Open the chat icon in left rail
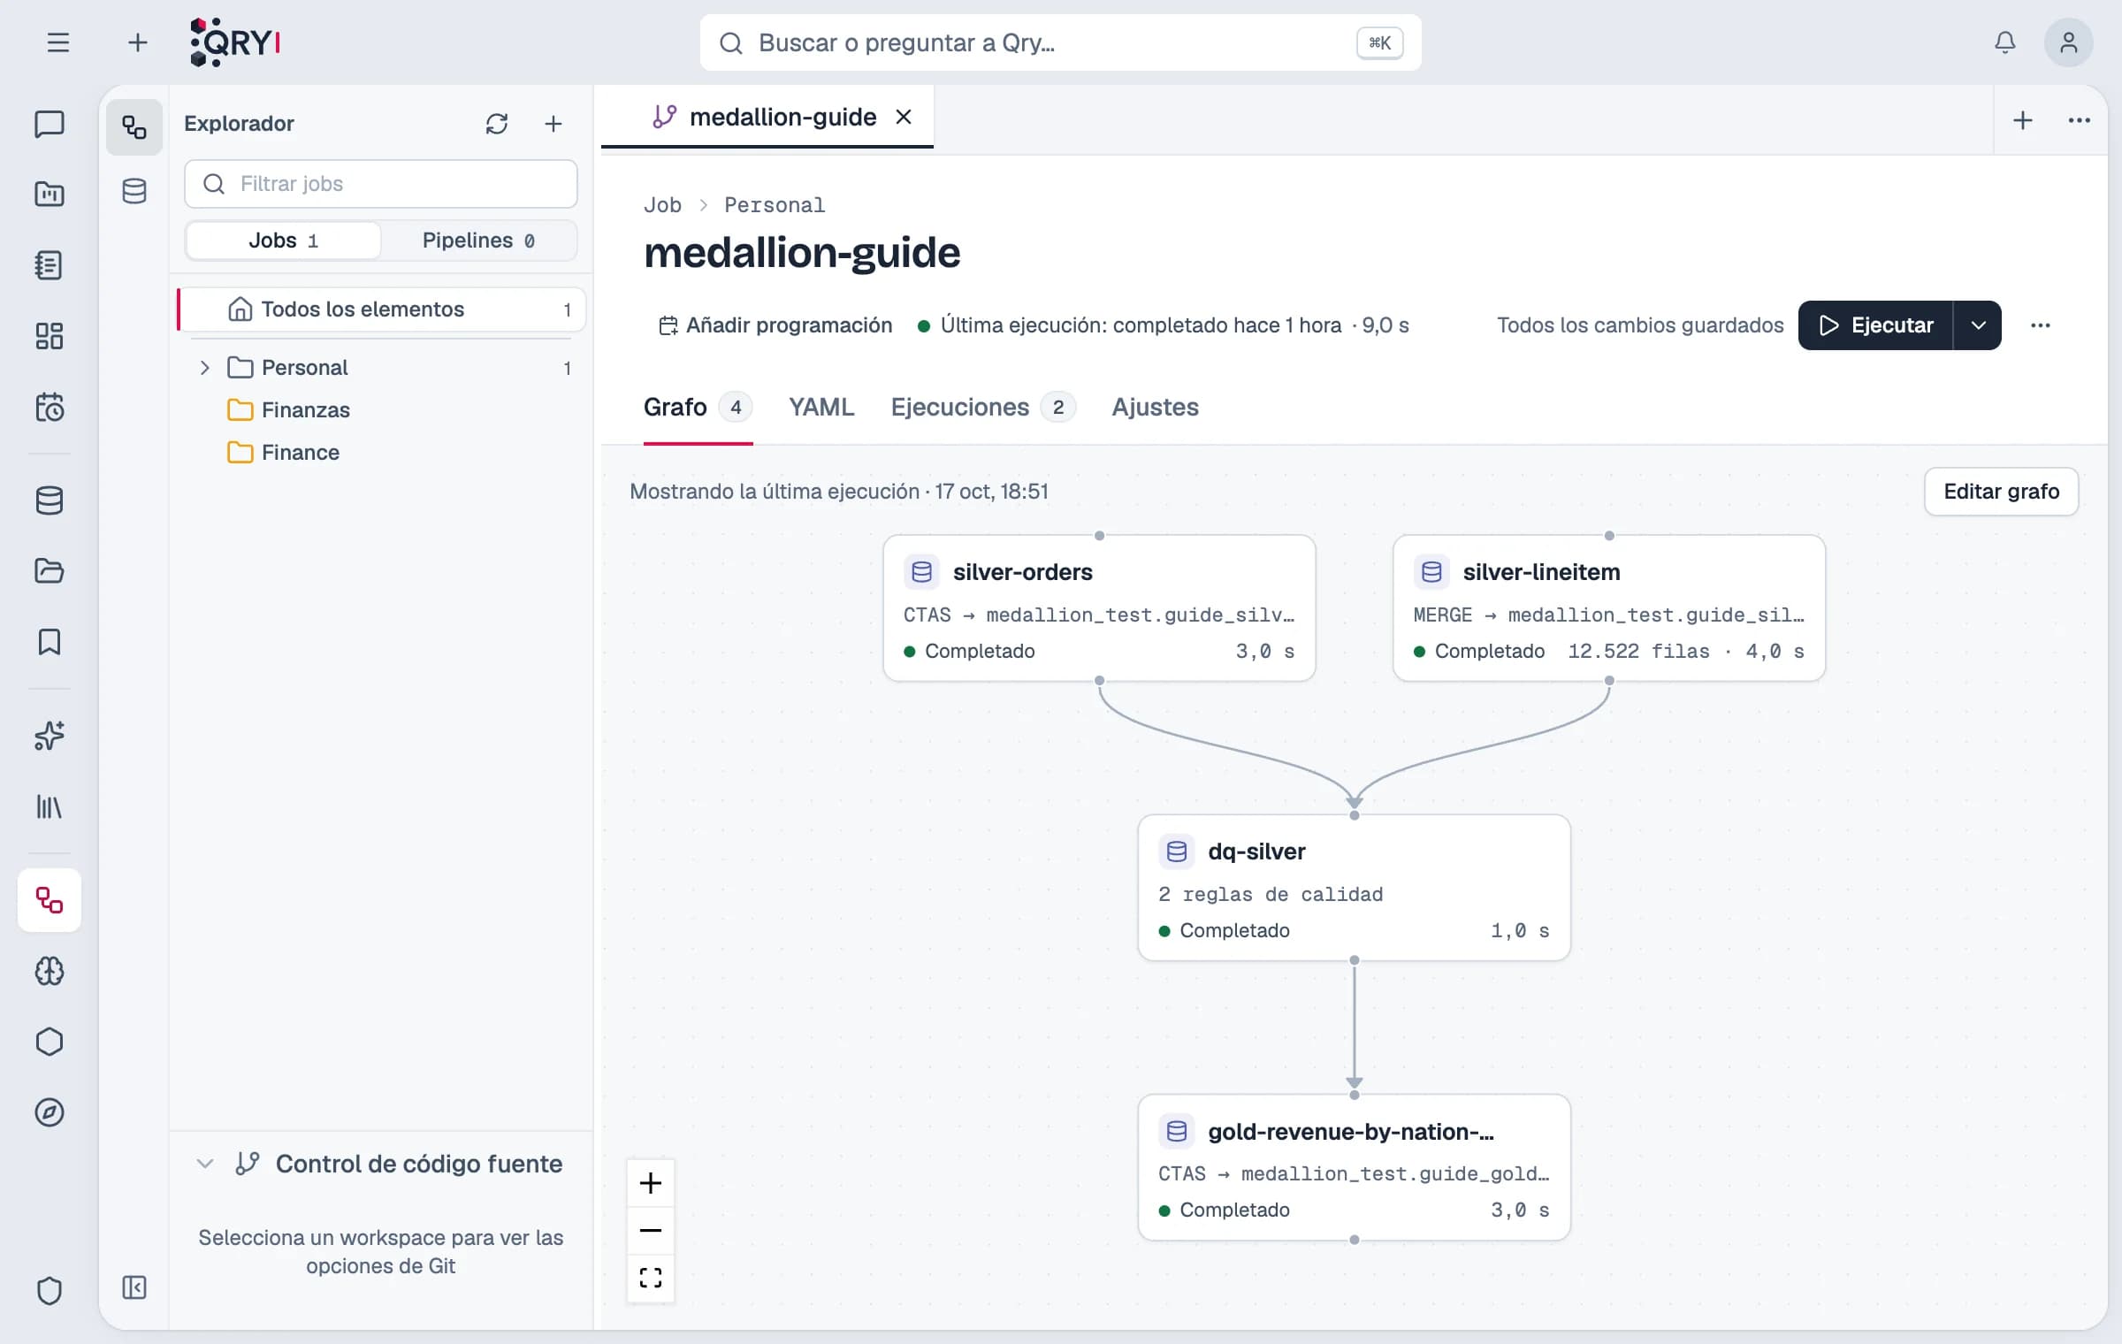Viewport: 2122px width, 1344px height. coord(50,124)
